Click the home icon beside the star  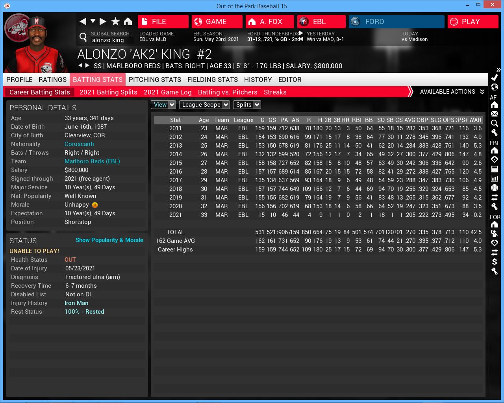128,22
